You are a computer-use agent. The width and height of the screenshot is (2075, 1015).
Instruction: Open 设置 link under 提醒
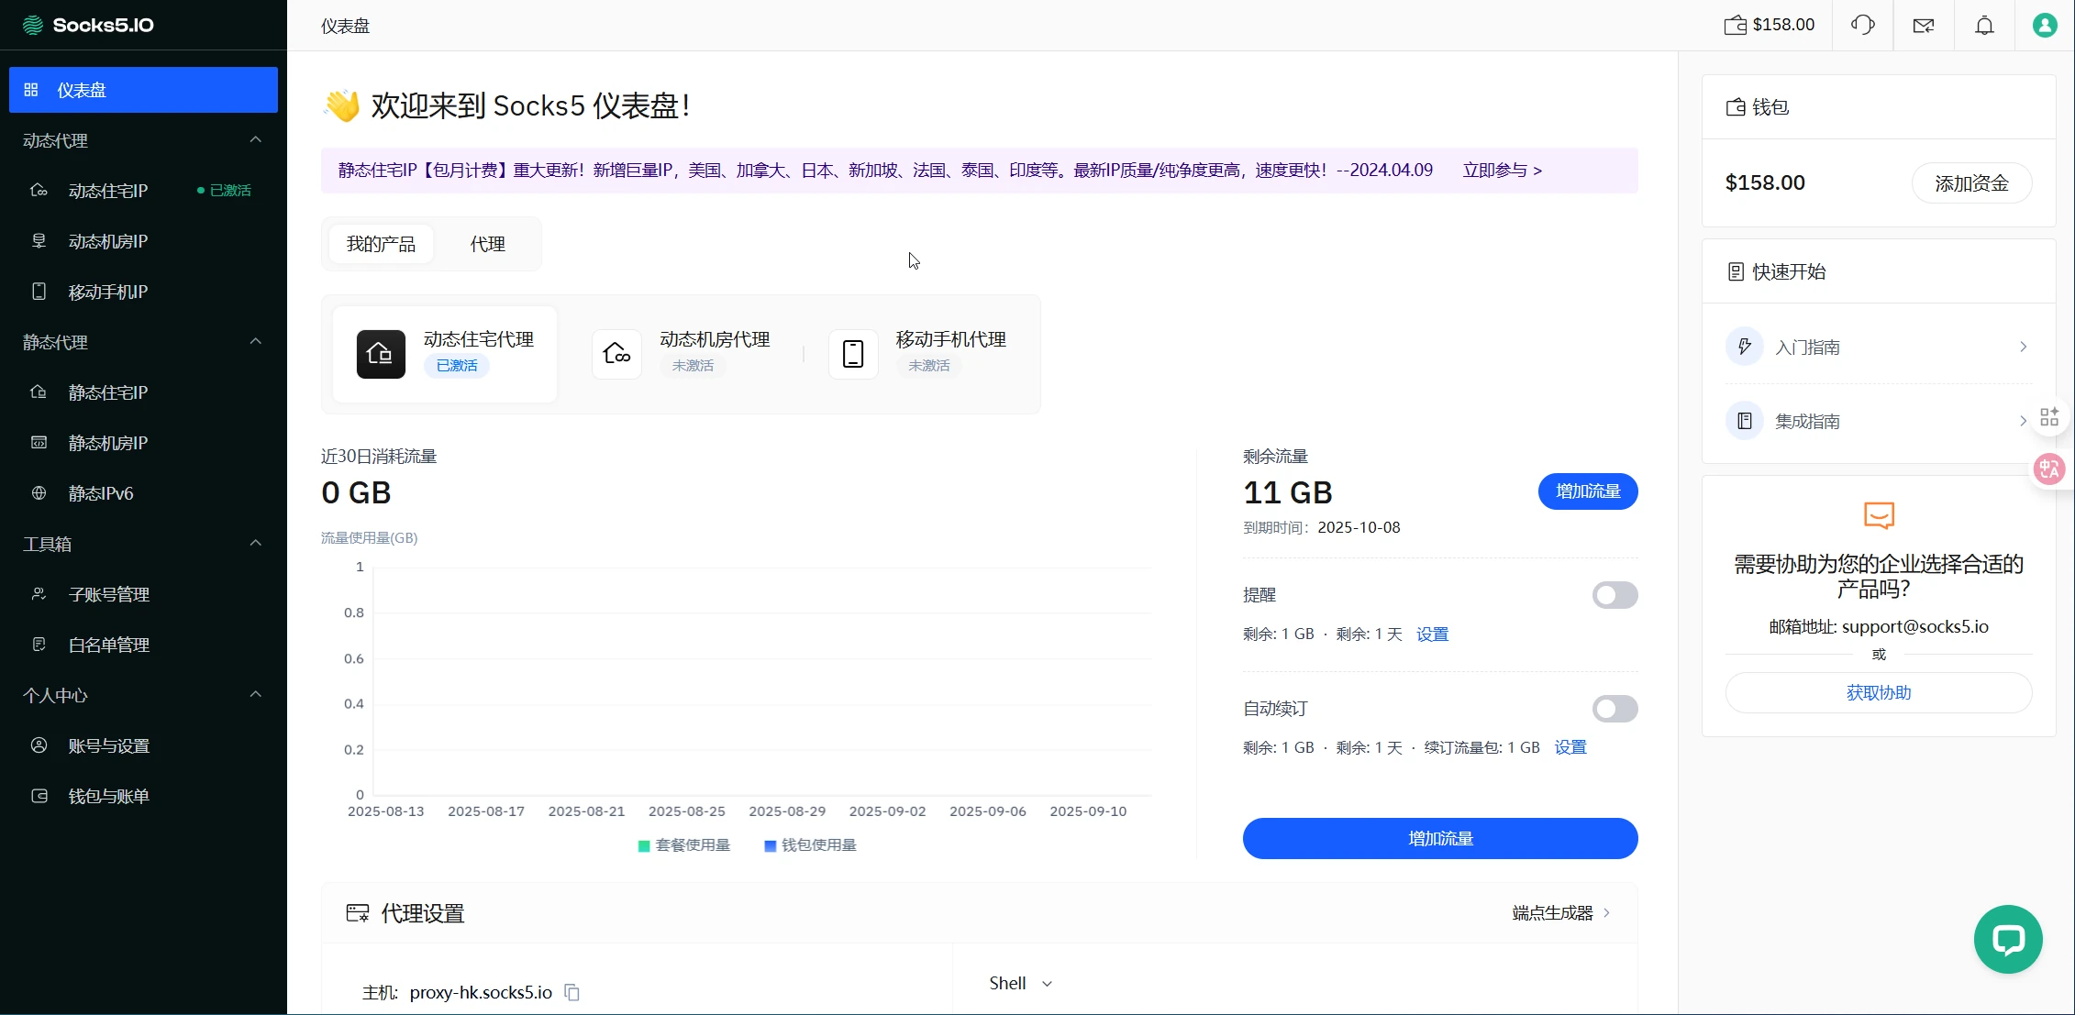(1432, 634)
